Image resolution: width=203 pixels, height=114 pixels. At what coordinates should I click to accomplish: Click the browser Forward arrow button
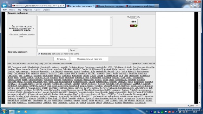9,6
